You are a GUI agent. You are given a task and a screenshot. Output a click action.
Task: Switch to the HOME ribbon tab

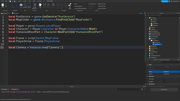pyautogui.click(x=20, y=1)
